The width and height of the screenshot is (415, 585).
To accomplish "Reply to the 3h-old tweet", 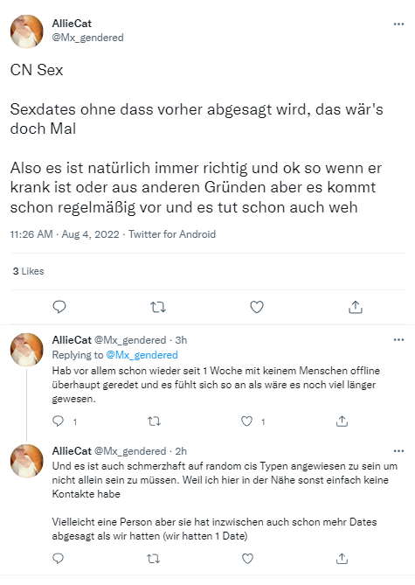I will click(59, 421).
